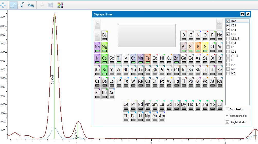
Task: Click the zoom-to-fit arrows icon
Action: pos(3,5)
